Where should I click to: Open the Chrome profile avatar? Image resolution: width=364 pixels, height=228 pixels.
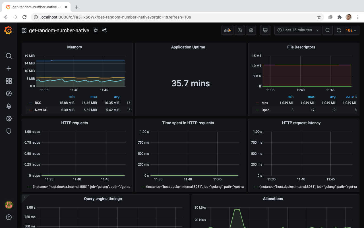[x=349, y=17]
